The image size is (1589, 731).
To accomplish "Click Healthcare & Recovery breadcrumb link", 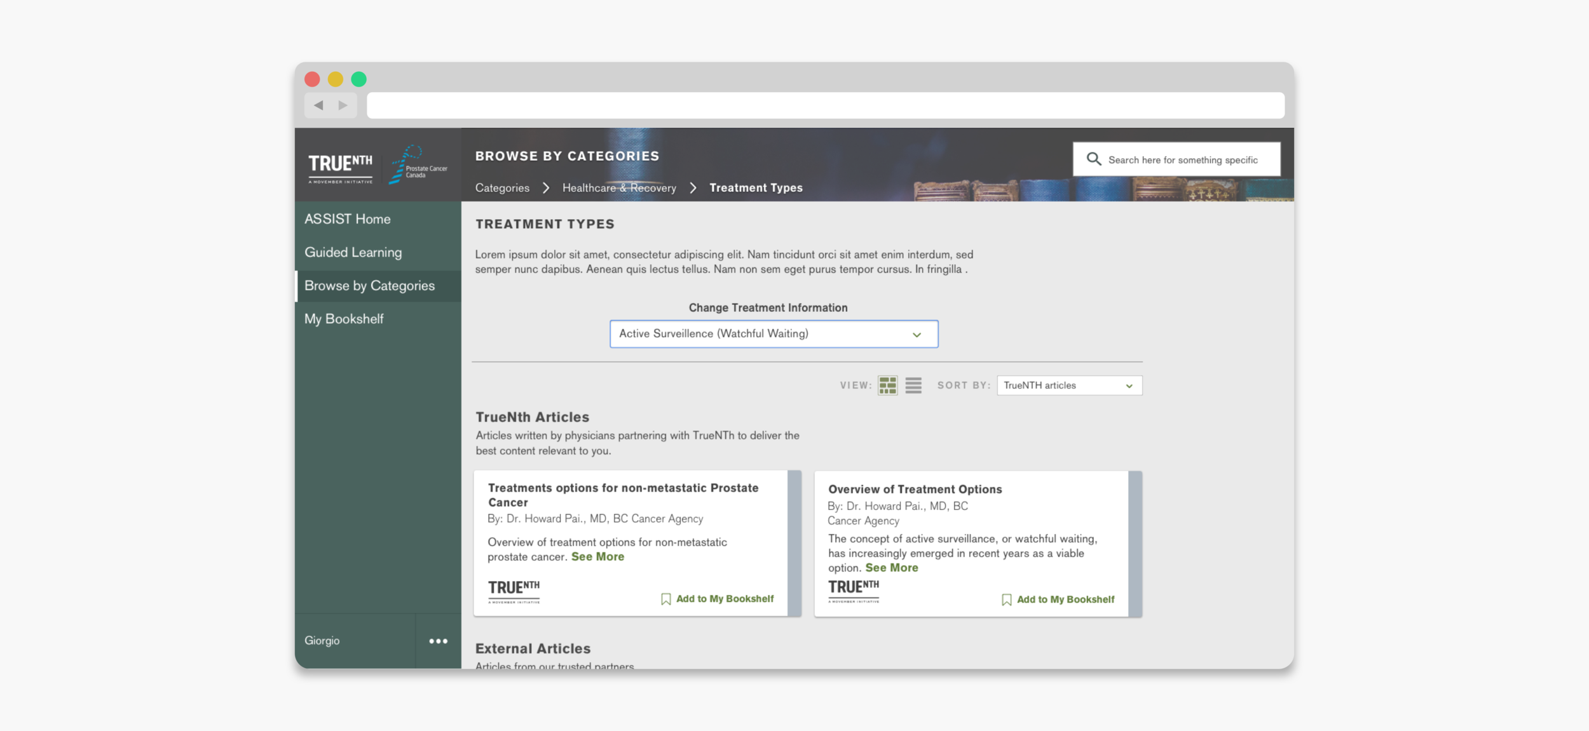I will pos(619,188).
